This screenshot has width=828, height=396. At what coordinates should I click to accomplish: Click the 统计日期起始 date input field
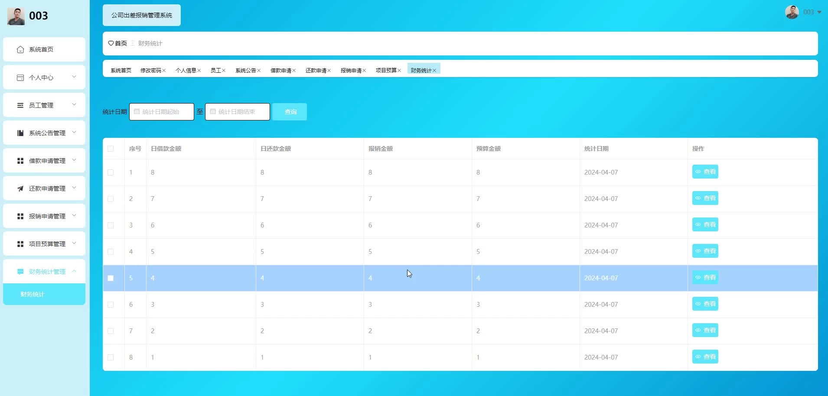pos(162,112)
